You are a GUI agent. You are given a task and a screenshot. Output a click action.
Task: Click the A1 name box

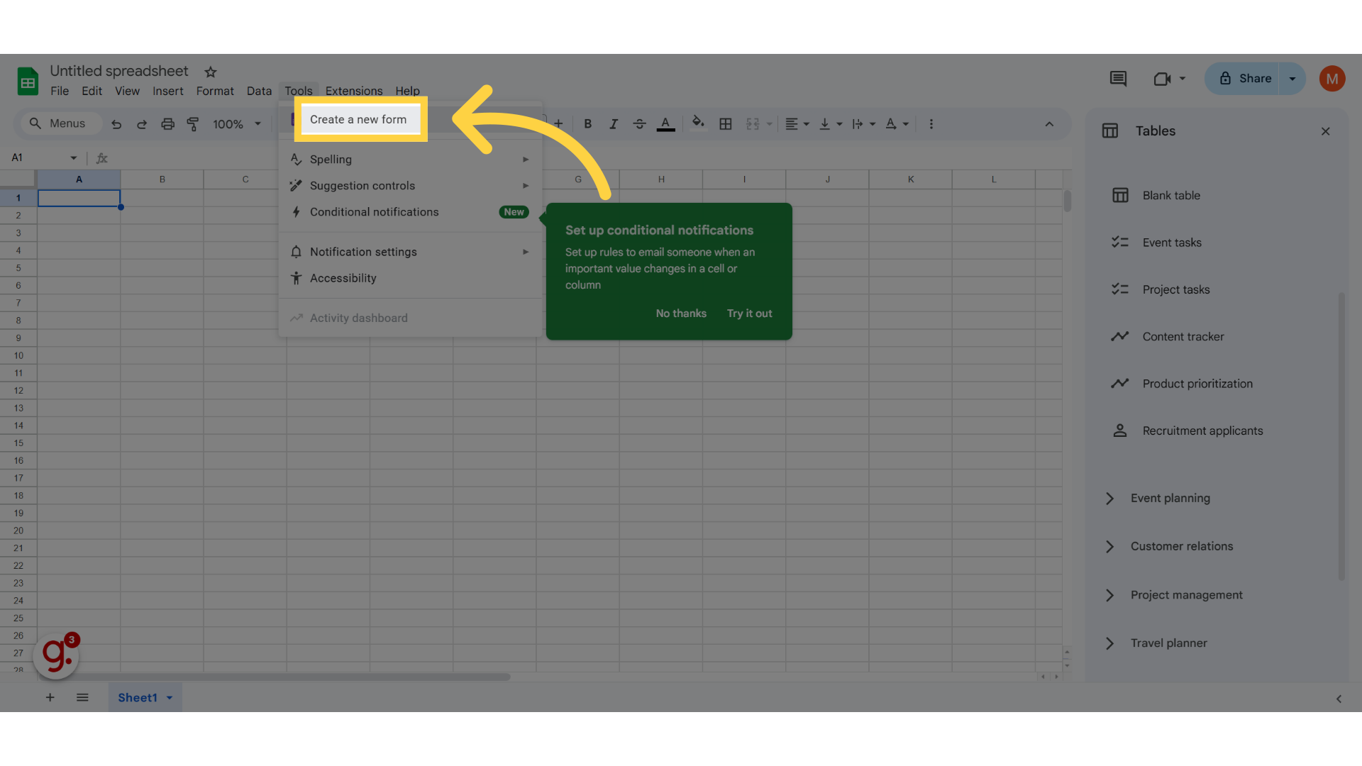[43, 157]
